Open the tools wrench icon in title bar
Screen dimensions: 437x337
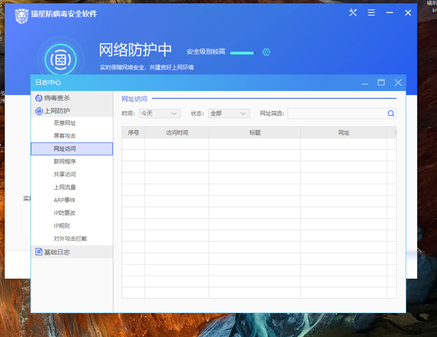pyautogui.click(x=353, y=13)
